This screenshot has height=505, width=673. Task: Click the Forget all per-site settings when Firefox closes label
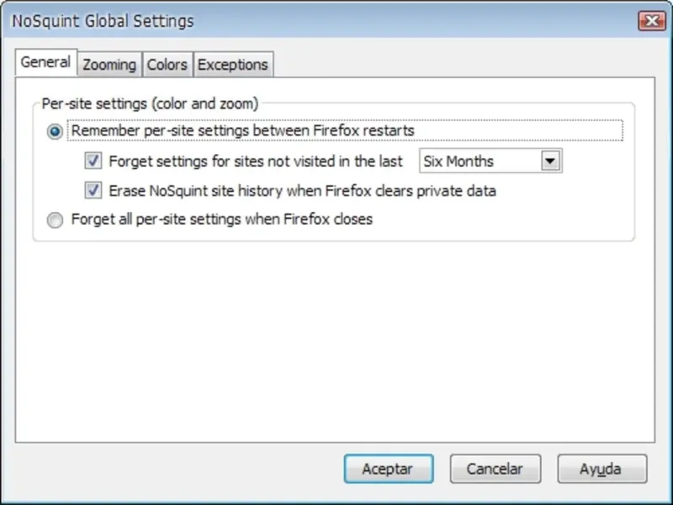(222, 220)
